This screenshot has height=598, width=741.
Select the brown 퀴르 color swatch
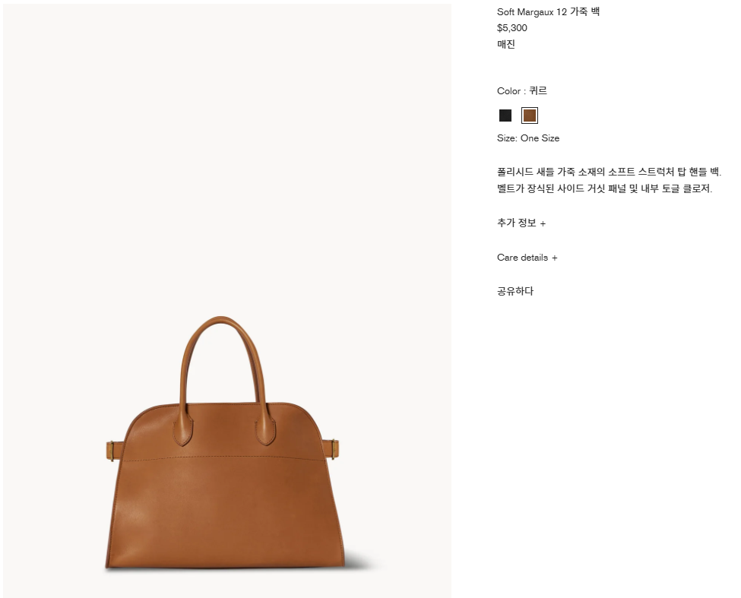click(529, 115)
